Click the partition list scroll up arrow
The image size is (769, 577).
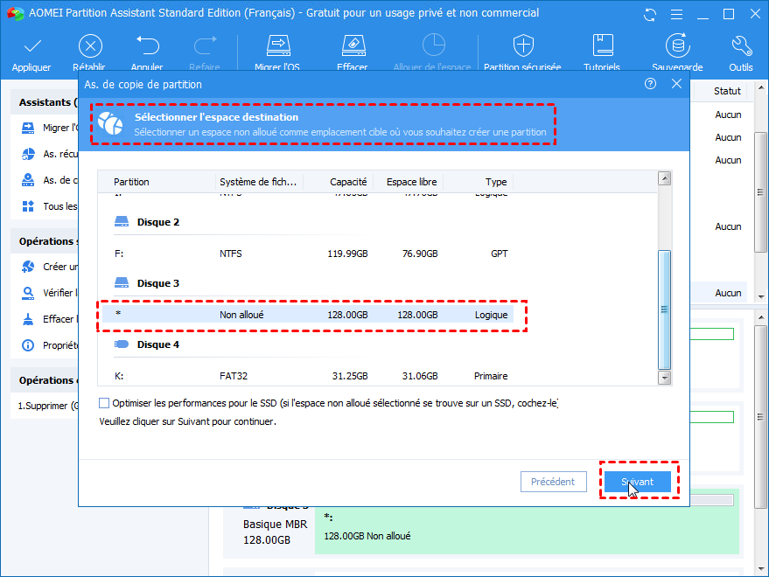point(665,178)
